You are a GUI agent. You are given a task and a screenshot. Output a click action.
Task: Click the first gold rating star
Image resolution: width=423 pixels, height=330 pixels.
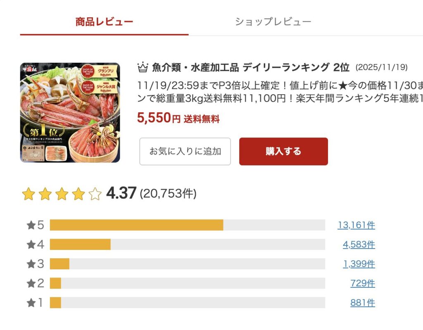click(x=28, y=194)
